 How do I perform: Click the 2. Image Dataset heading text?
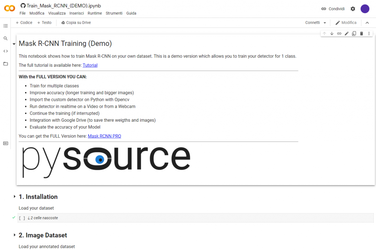[x=43, y=235]
